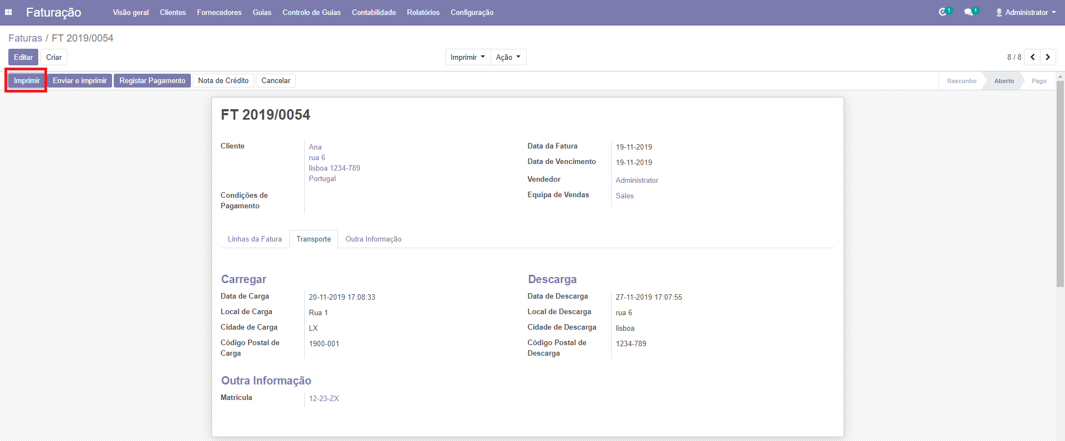Viewport: 1065px width, 441px height.
Task: Expand the Imprimir dropdown in center toolbar
Action: [x=467, y=57]
